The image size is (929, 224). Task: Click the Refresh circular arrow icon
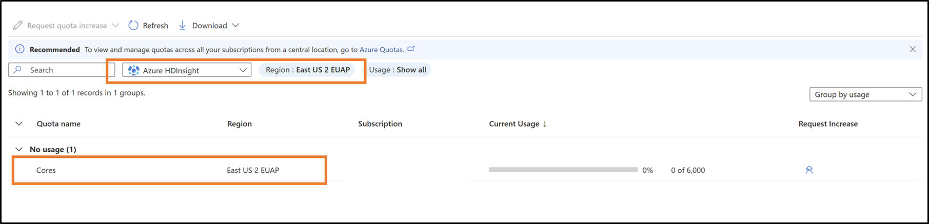pos(133,26)
